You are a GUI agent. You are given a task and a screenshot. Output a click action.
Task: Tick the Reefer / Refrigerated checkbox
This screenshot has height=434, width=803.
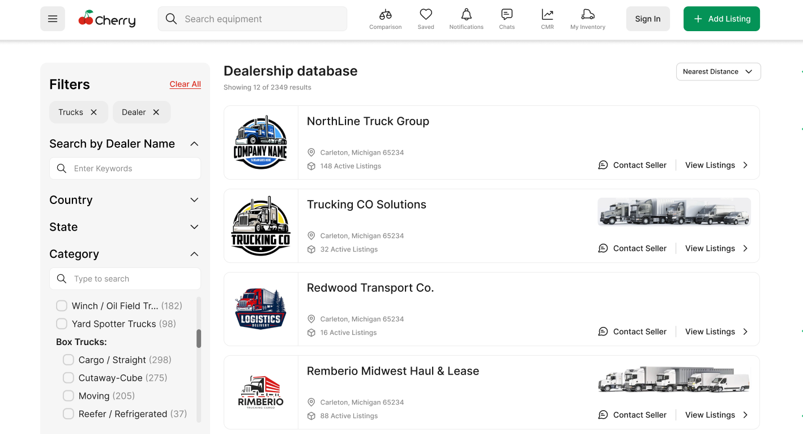pos(69,414)
